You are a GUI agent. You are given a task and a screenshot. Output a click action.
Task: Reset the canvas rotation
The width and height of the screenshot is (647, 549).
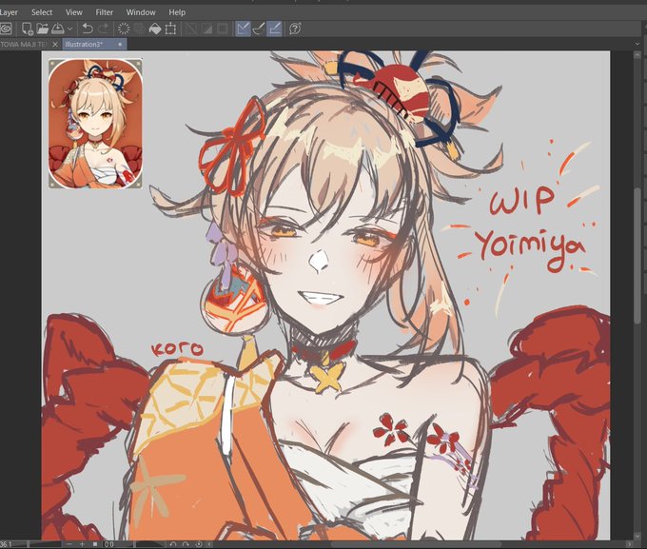(x=199, y=544)
